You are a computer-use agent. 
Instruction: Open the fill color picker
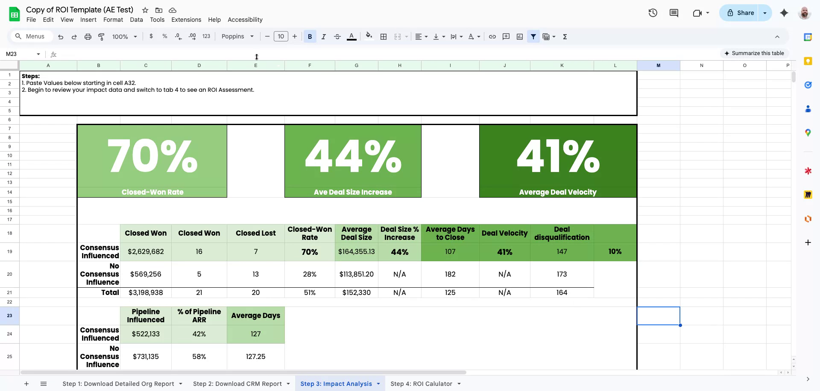tap(369, 37)
